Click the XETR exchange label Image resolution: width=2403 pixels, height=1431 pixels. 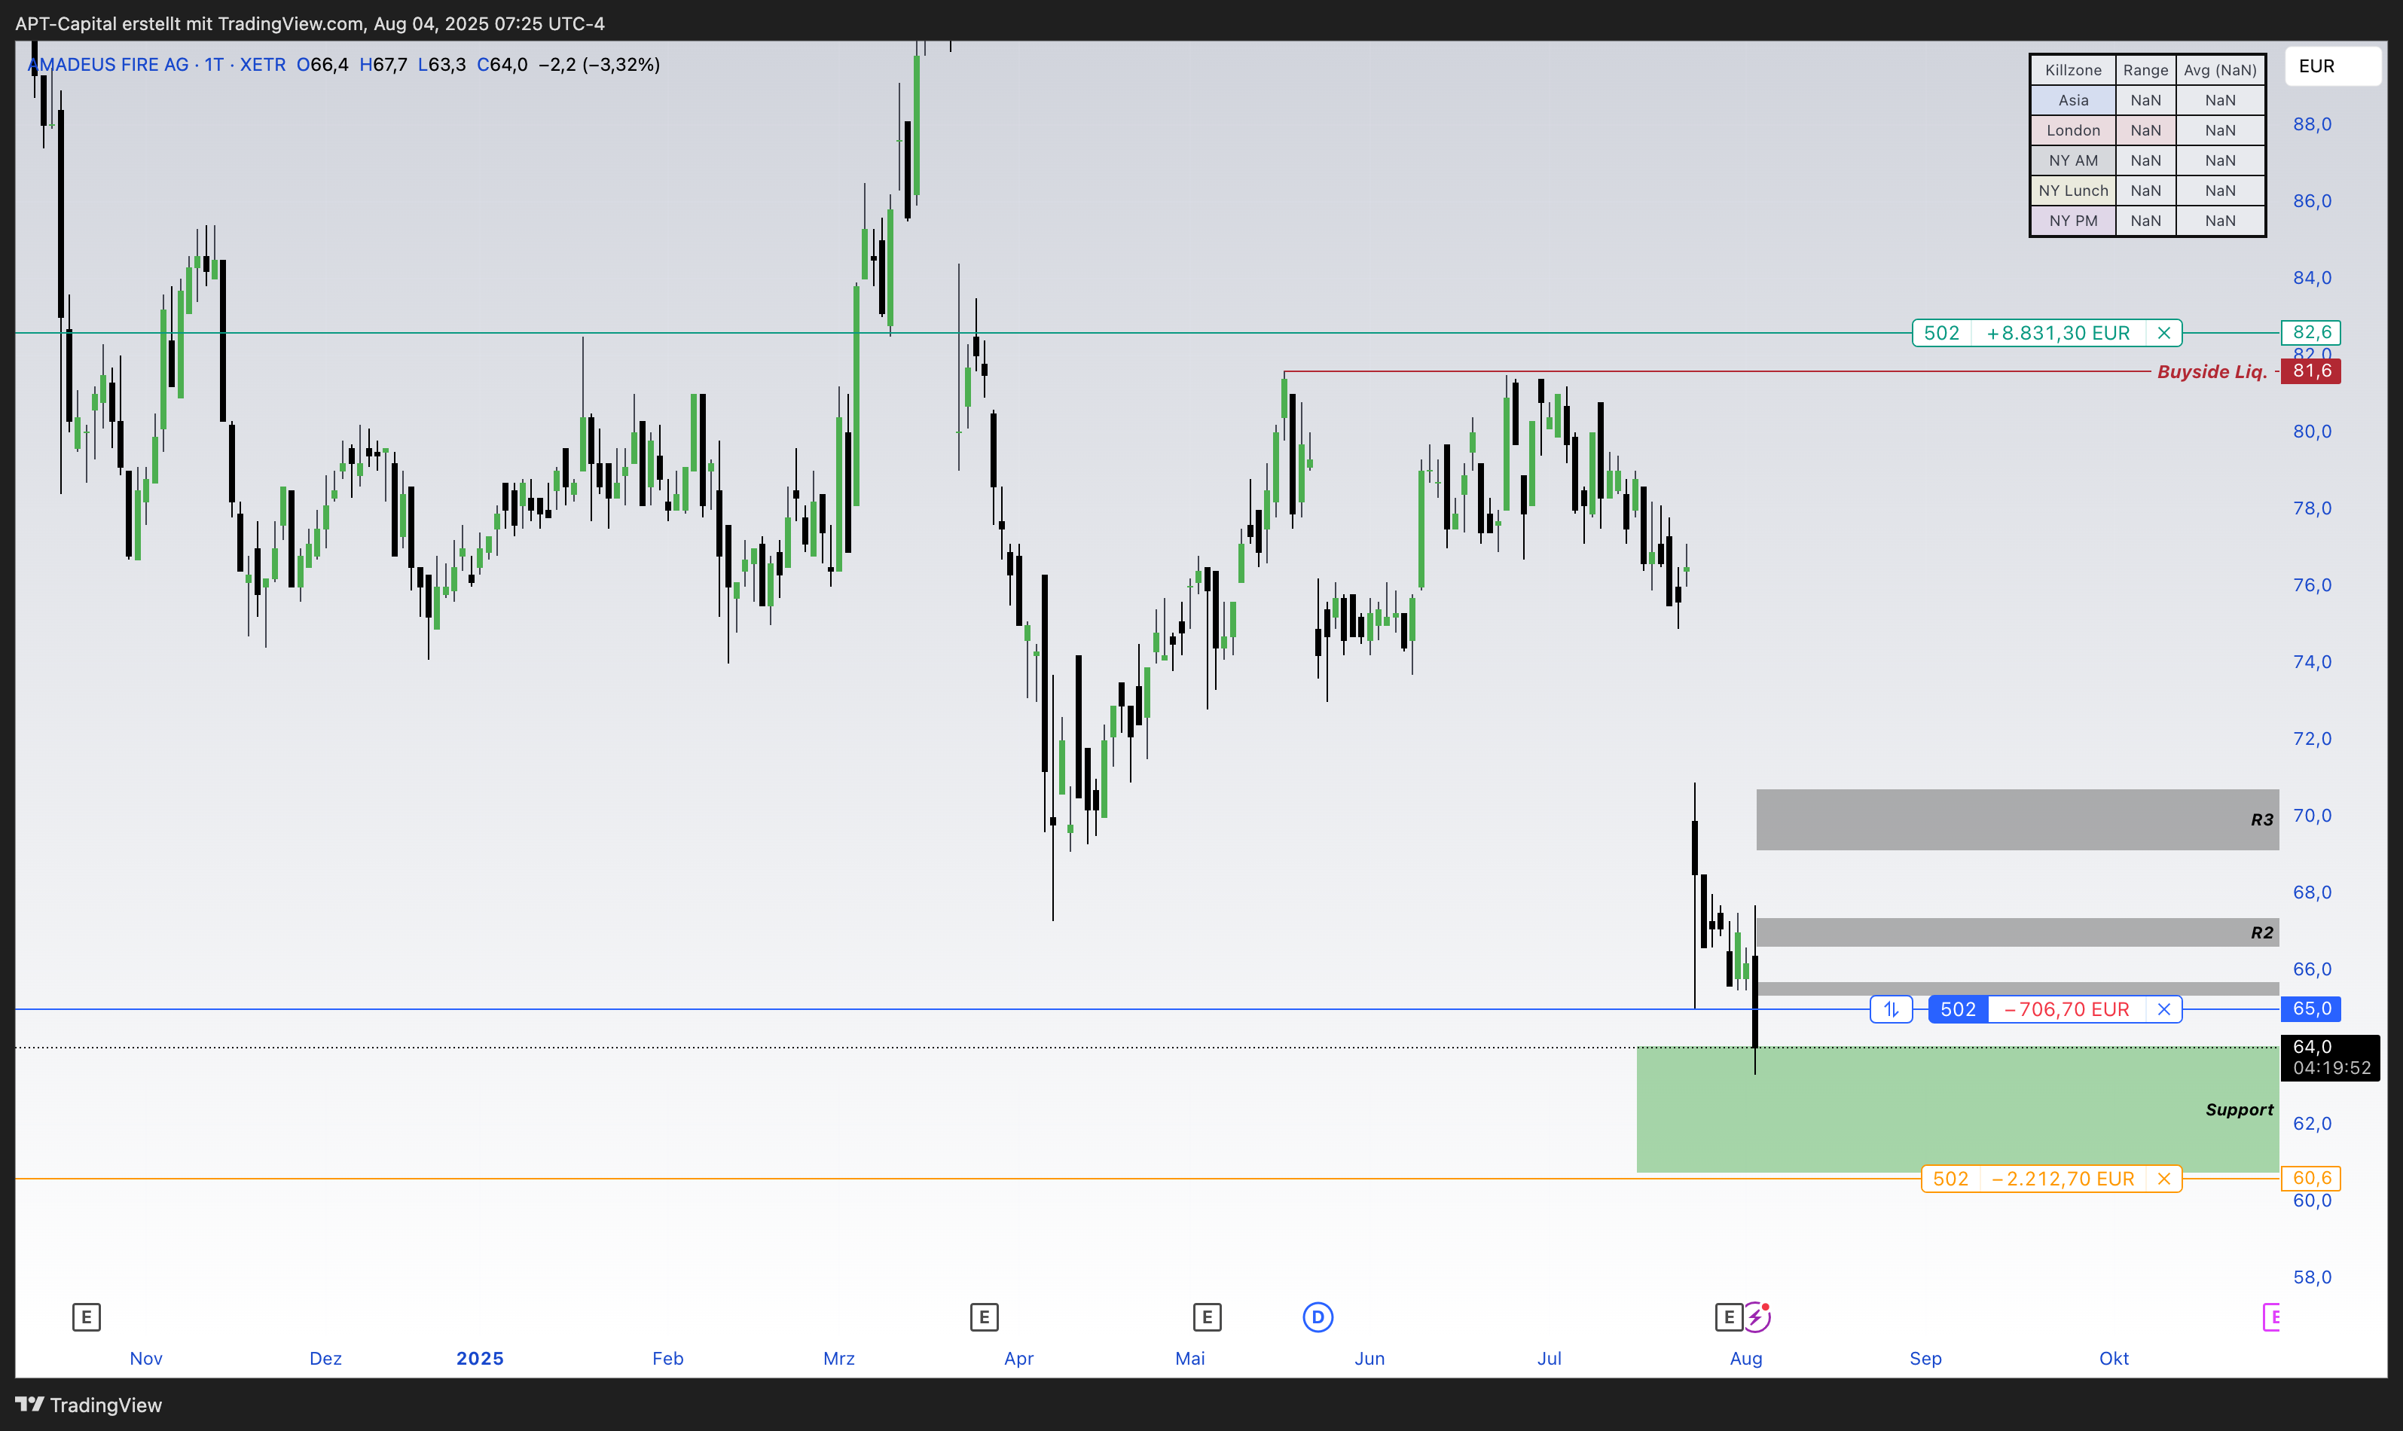point(262,65)
